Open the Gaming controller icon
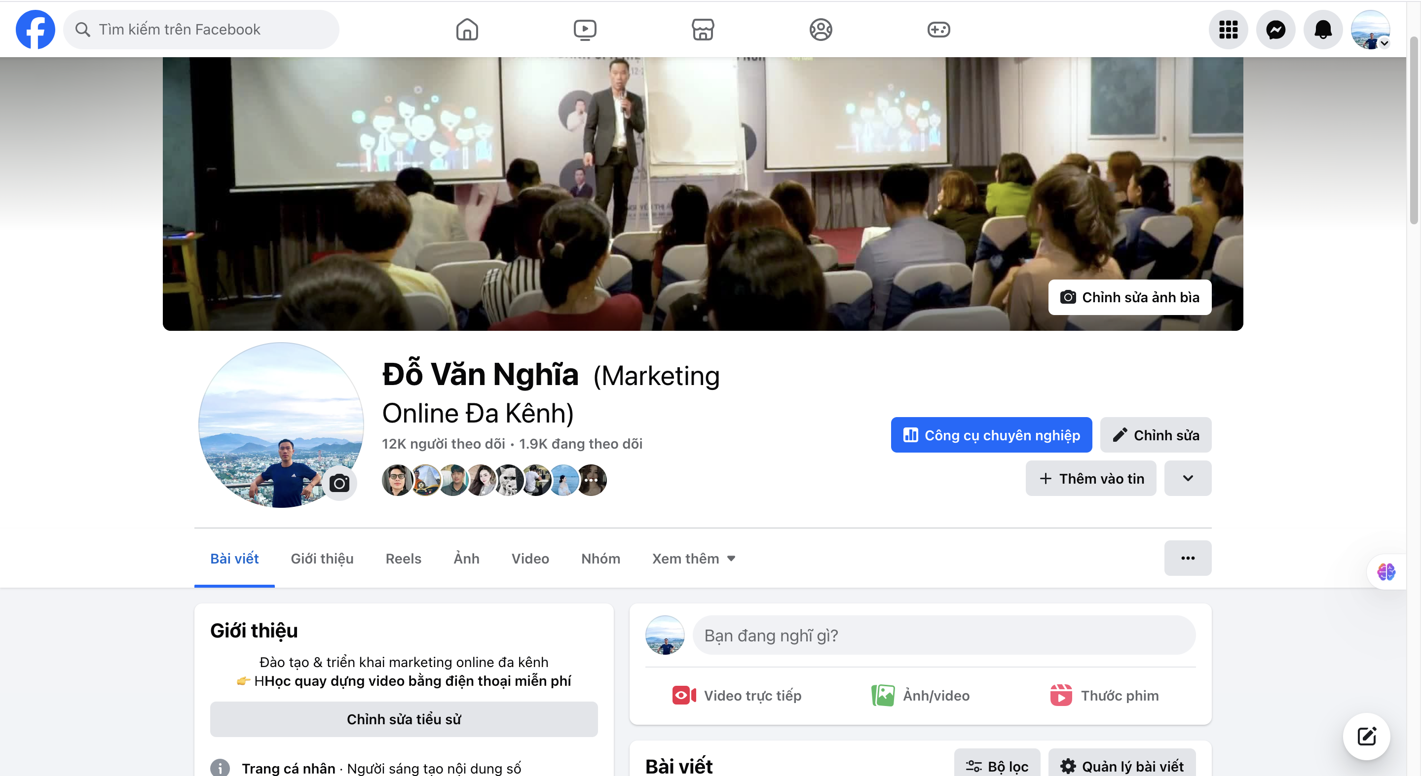 (x=938, y=29)
